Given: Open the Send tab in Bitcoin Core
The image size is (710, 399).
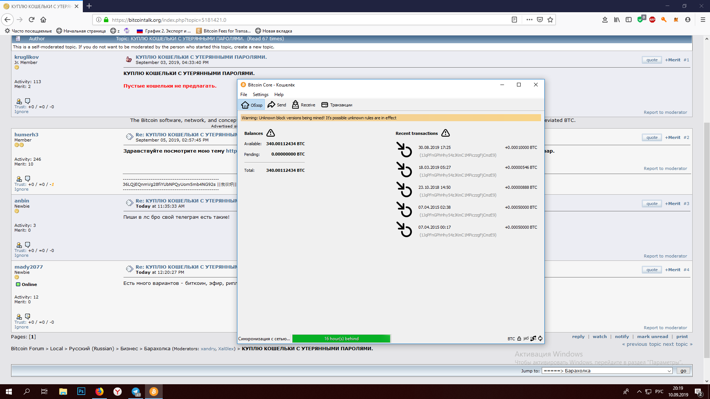Looking at the screenshot, I should point(277,105).
